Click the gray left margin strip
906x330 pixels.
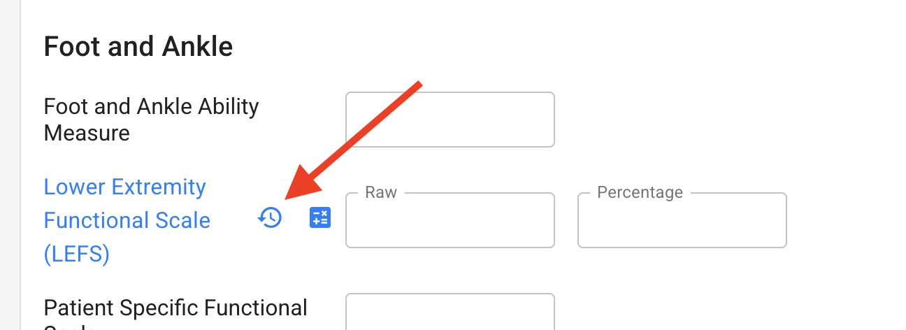coord(10,165)
